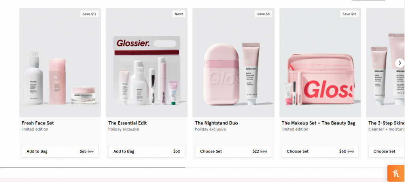
Task: Add The Essential Edit to bag
Action: [147, 151]
